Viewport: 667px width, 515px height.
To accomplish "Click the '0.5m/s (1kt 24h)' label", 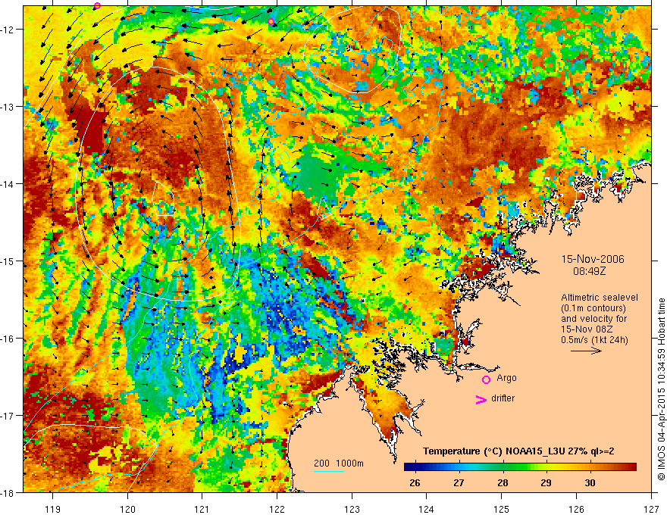I will (x=594, y=340).
